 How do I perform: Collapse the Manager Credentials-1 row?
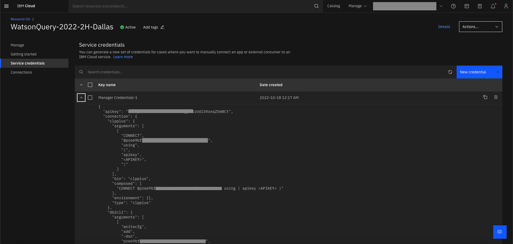point(81,98)
